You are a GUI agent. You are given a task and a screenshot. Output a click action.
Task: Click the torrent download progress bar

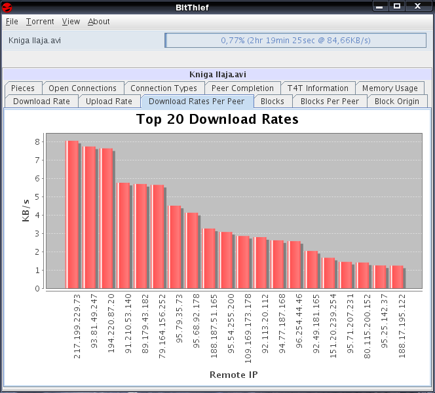295,41
